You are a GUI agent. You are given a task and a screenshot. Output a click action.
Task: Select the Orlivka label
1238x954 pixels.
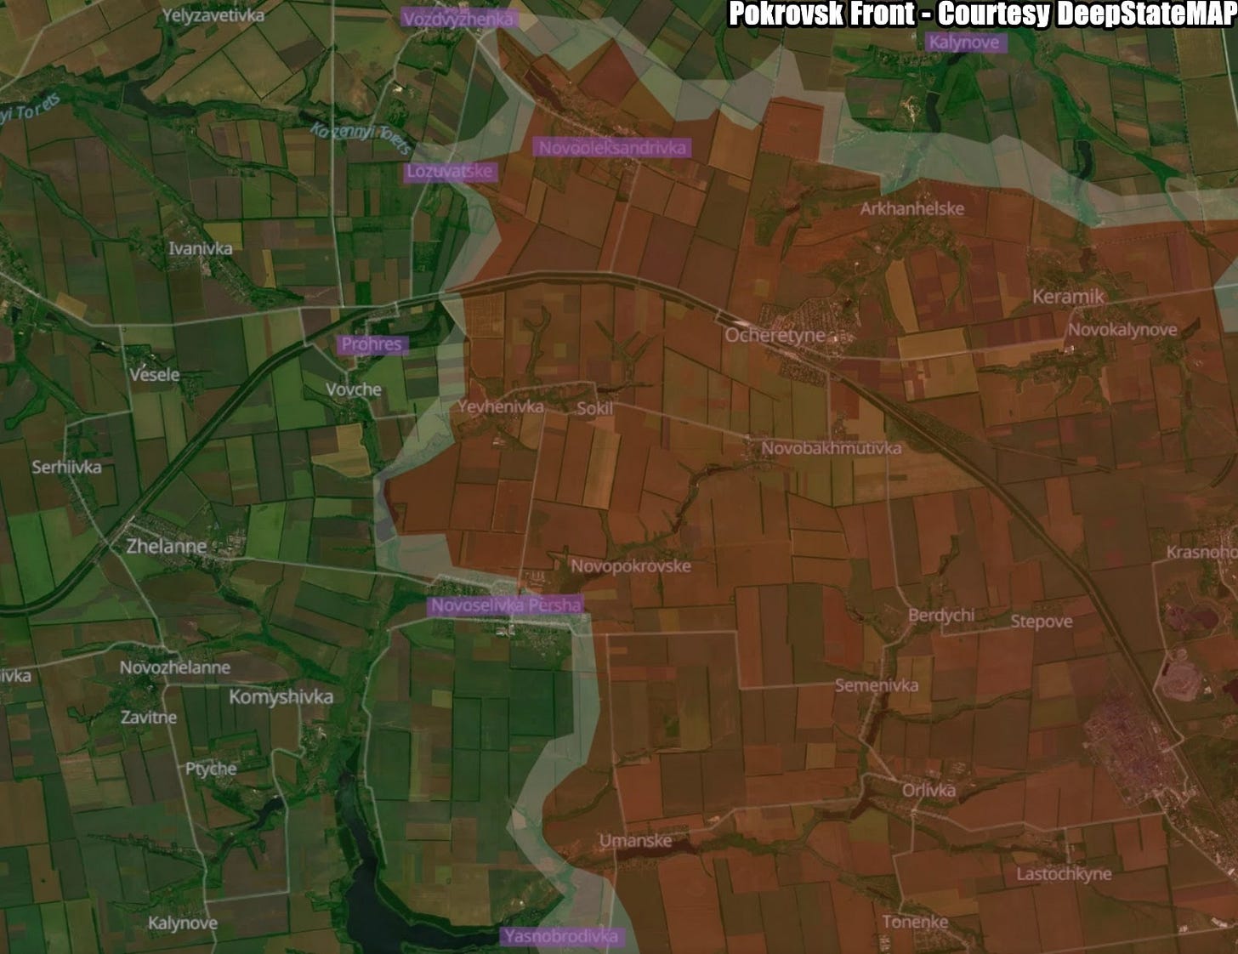pos(928,791)
